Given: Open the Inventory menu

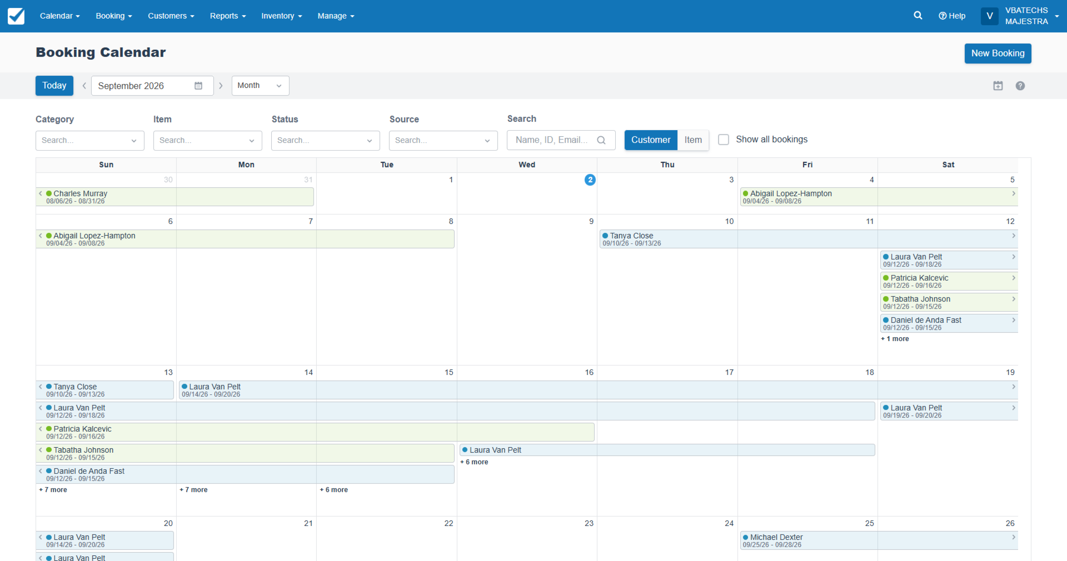Looking at the screenshot, I should pyautogui.click(x=281, y=16).
